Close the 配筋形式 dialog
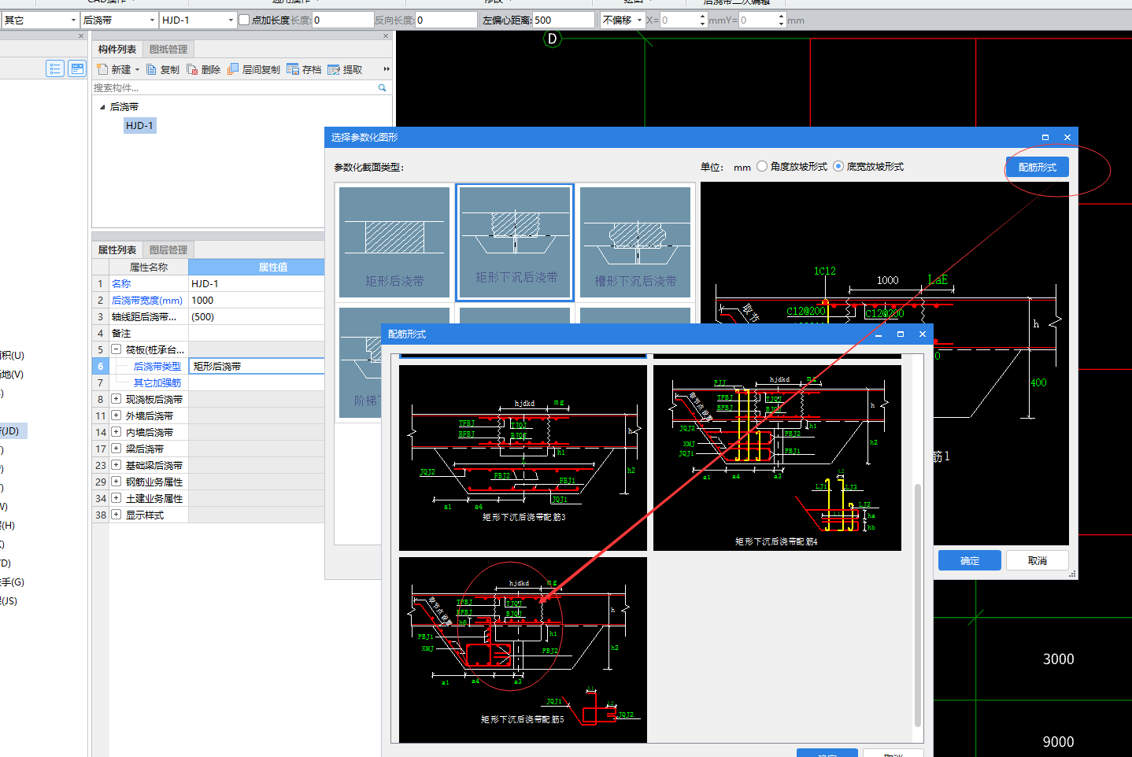The width and height of the screenshot is (1132, 757). click(923, 334)
